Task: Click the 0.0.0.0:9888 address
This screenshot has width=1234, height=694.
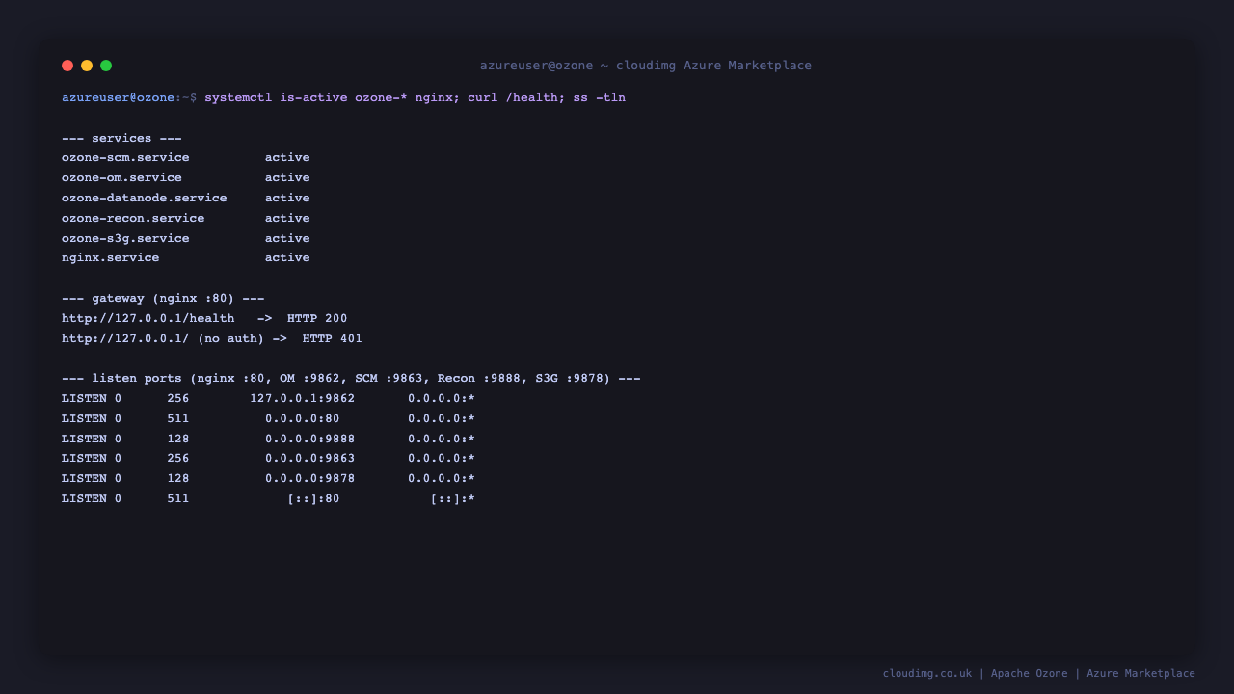Action: tap(310, 440)
